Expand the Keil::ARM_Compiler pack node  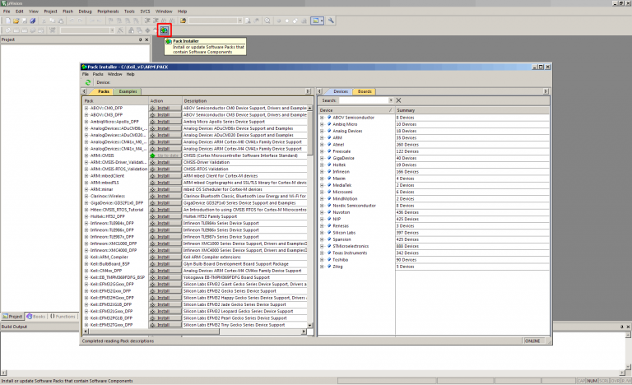(x=86, y=256)
